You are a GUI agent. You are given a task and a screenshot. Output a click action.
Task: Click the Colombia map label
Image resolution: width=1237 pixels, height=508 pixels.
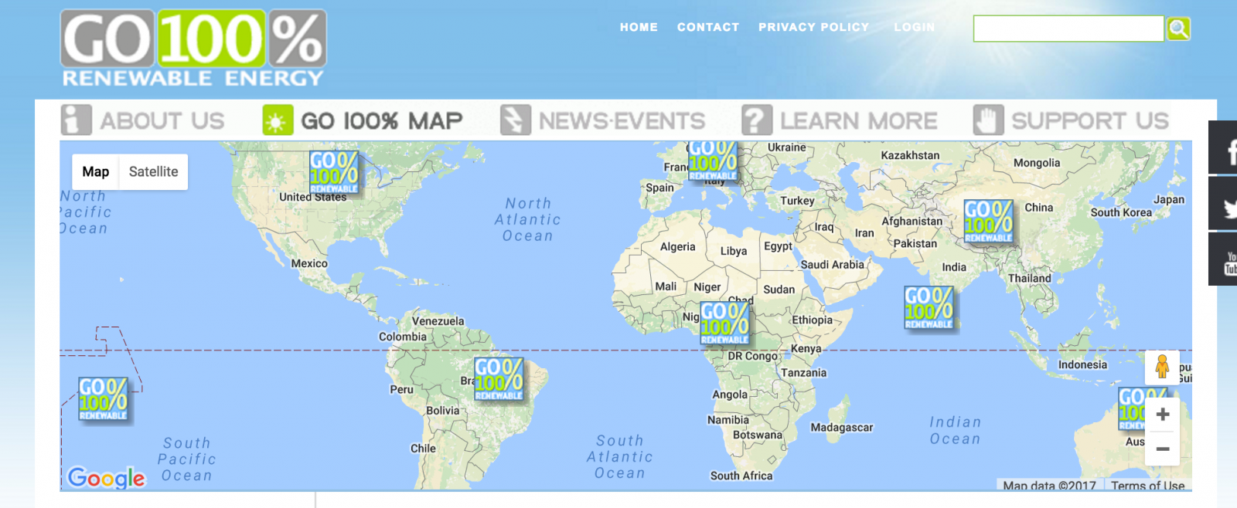tap(402, 337)
